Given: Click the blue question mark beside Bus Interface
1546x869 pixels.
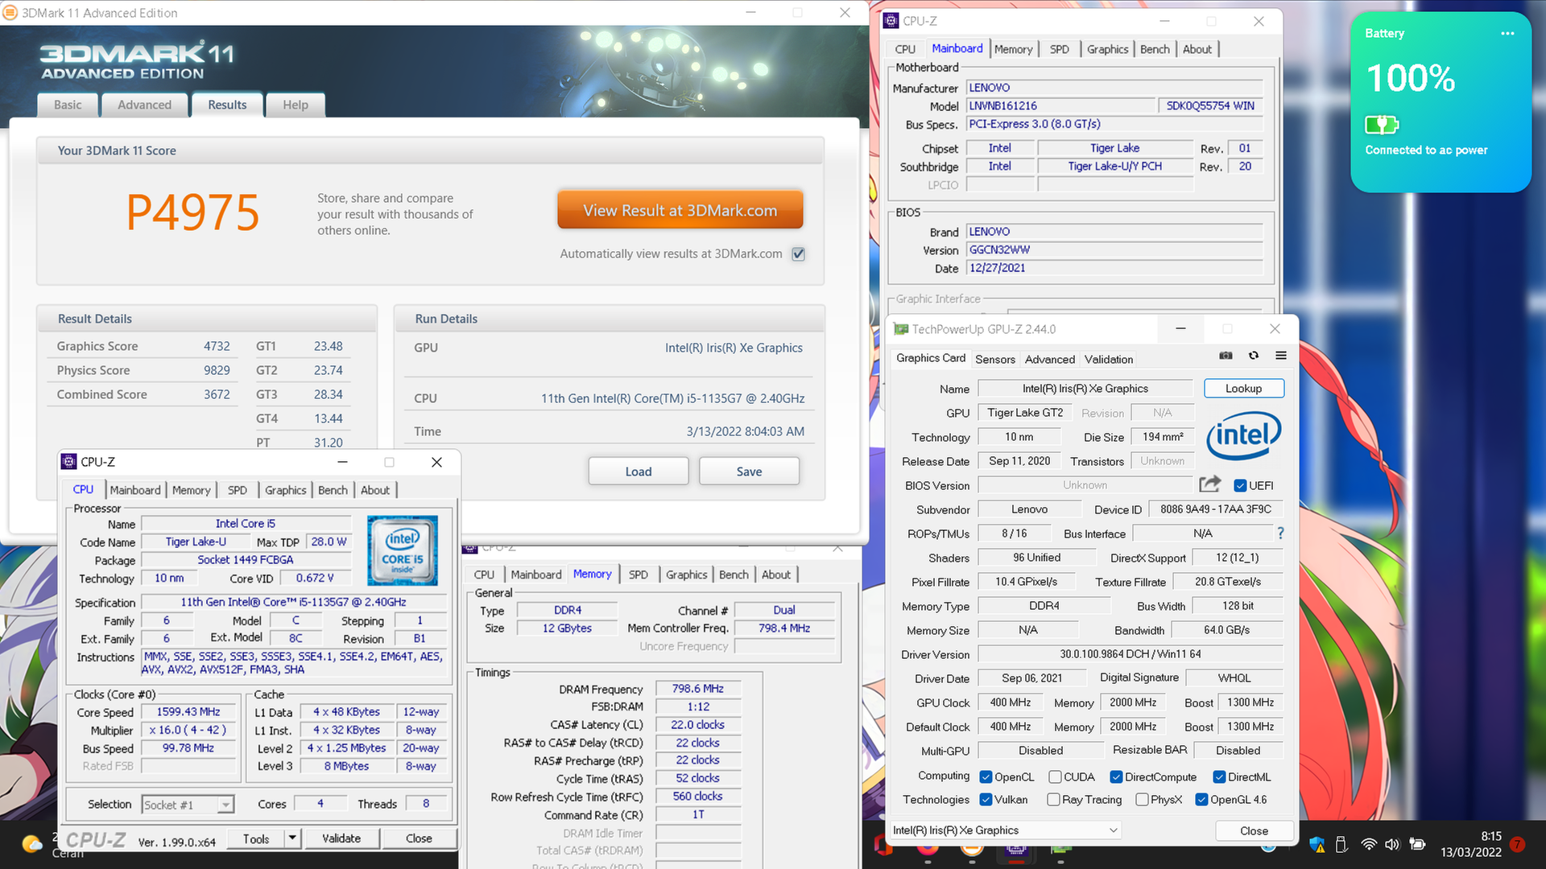Looking at the screenshot, I should tap(1280, 533).
